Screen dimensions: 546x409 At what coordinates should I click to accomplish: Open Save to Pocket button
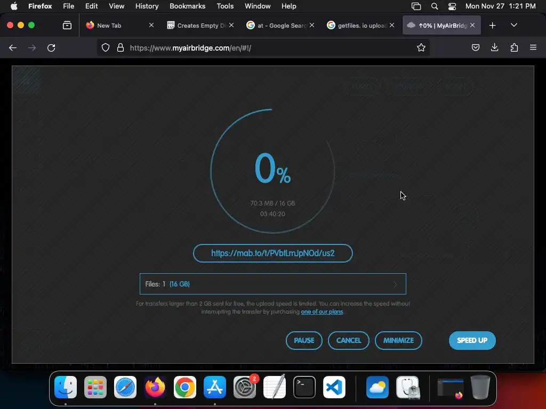point(475,47)
